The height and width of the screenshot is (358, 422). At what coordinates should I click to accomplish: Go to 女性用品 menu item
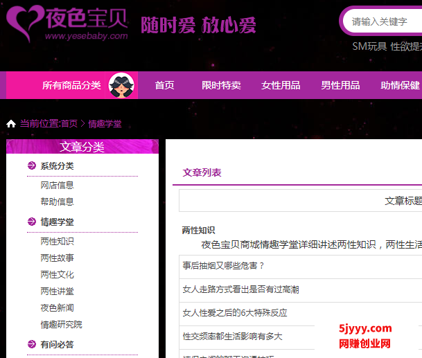tap(281, 86)
